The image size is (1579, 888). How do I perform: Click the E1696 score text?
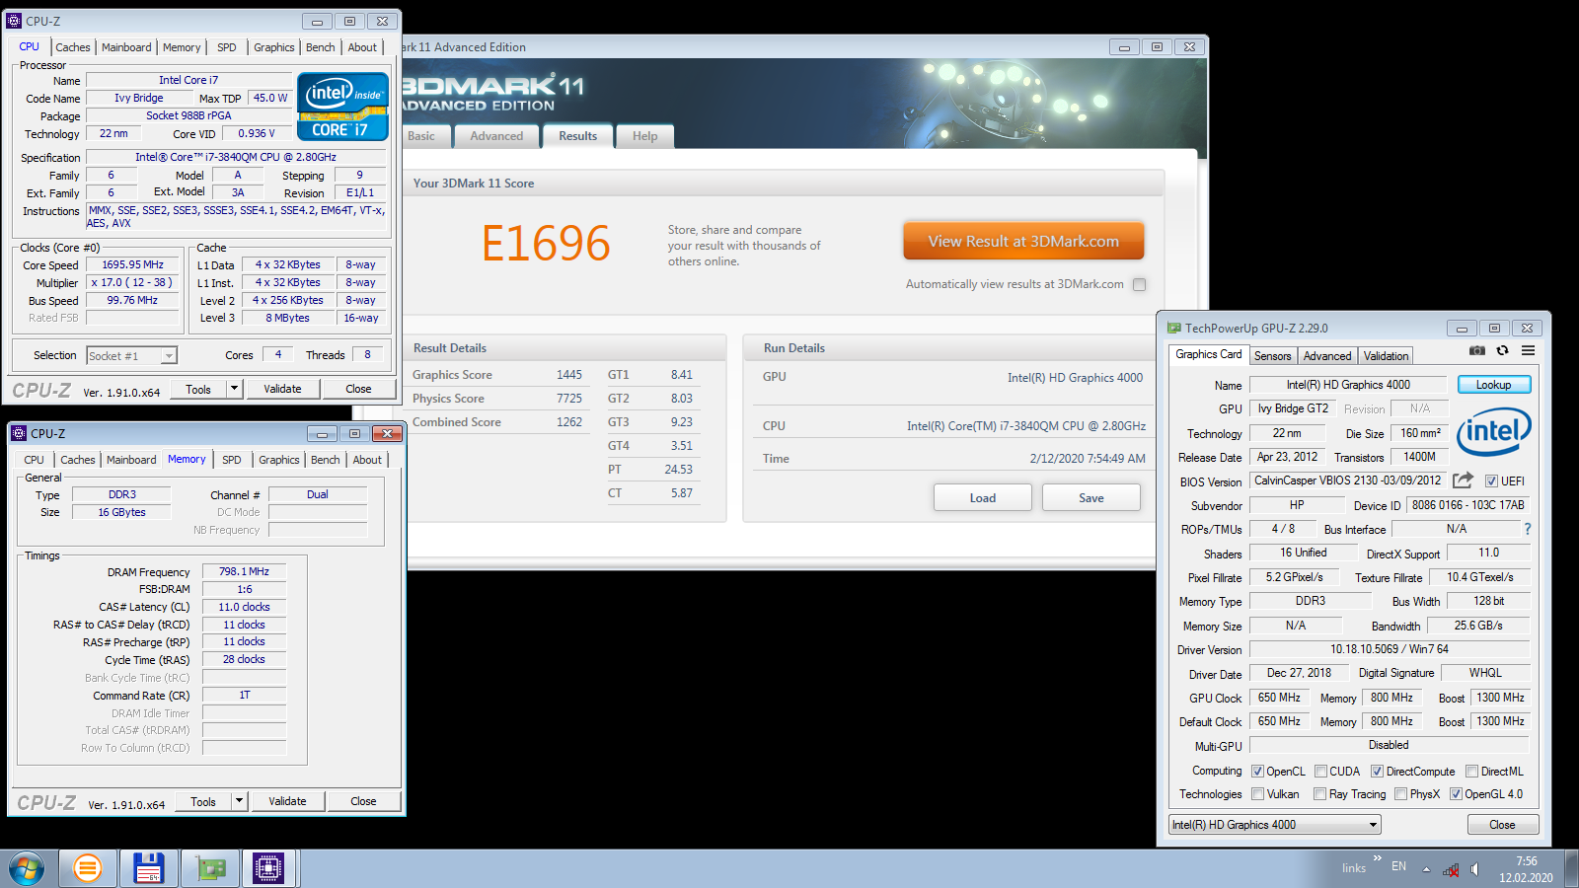546,244
